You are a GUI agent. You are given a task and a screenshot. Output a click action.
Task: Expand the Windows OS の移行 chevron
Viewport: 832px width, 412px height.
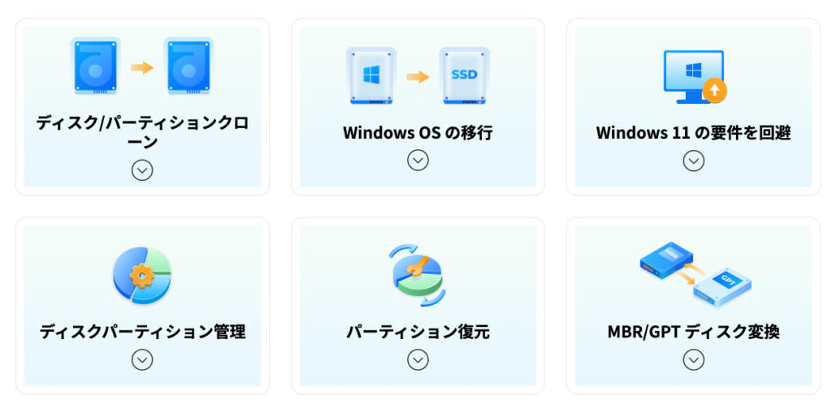[x=418, y=160]
